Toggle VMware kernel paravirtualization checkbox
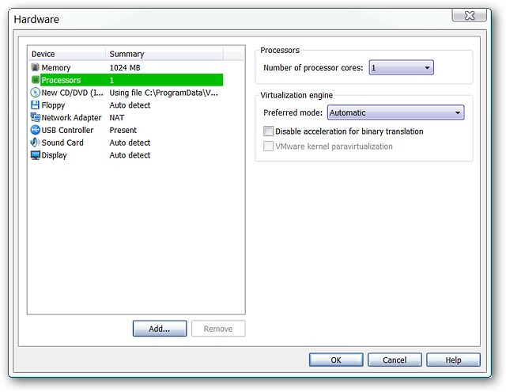506x392 pixels. (268, 146)
